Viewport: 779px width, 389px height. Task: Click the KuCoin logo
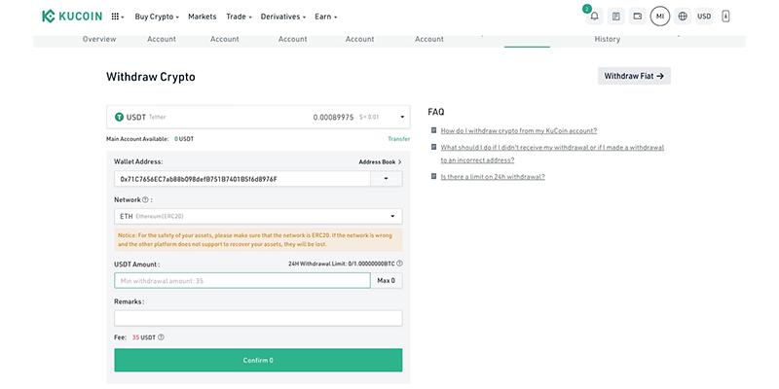click(72, 17)
